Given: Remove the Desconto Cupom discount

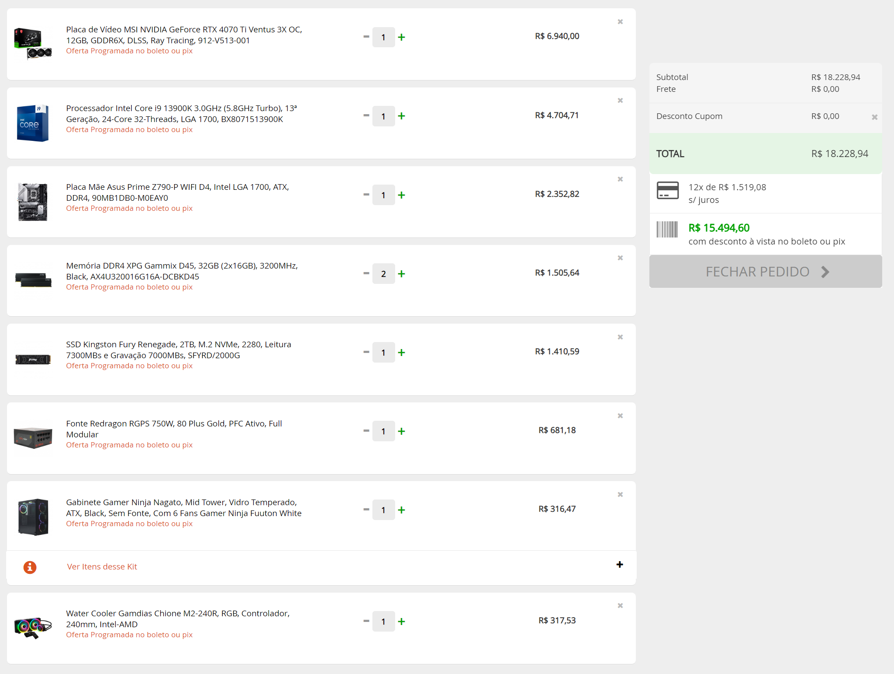Looking at the screenshot, I should (x=874, y=117).
